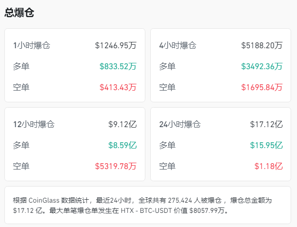
Task: Click the 24-hour total $17.12亿 in card
Action: pos(266,124)
